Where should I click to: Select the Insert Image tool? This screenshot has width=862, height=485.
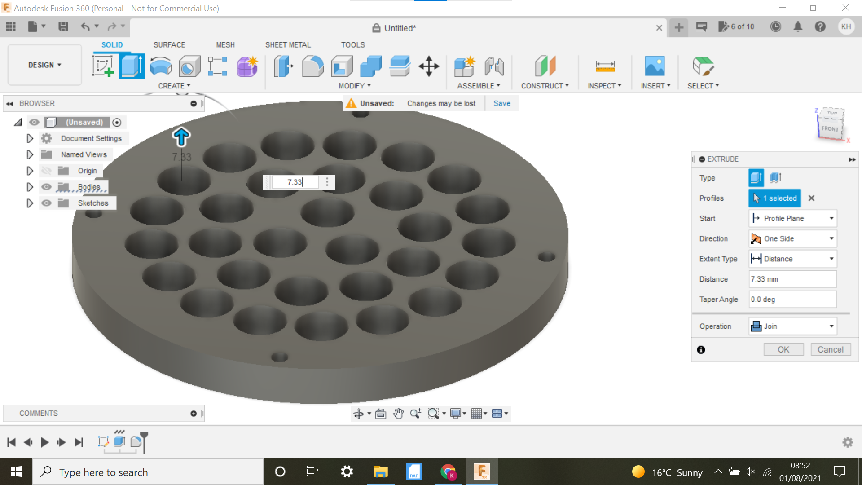click(x=655, y=66)
